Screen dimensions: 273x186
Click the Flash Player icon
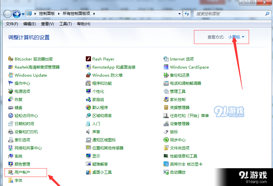pyautogui.click(x=88, y=59)
